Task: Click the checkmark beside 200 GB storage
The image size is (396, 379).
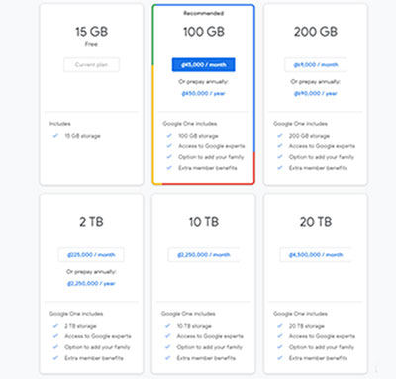Action: (x=280, y=136)
